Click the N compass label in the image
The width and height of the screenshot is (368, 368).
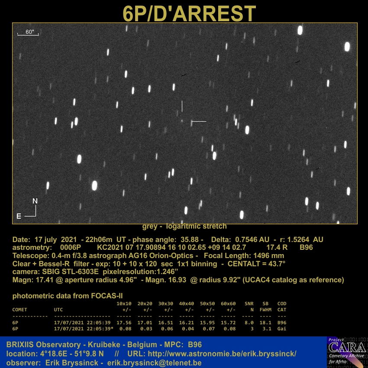[x=35, y=201]
